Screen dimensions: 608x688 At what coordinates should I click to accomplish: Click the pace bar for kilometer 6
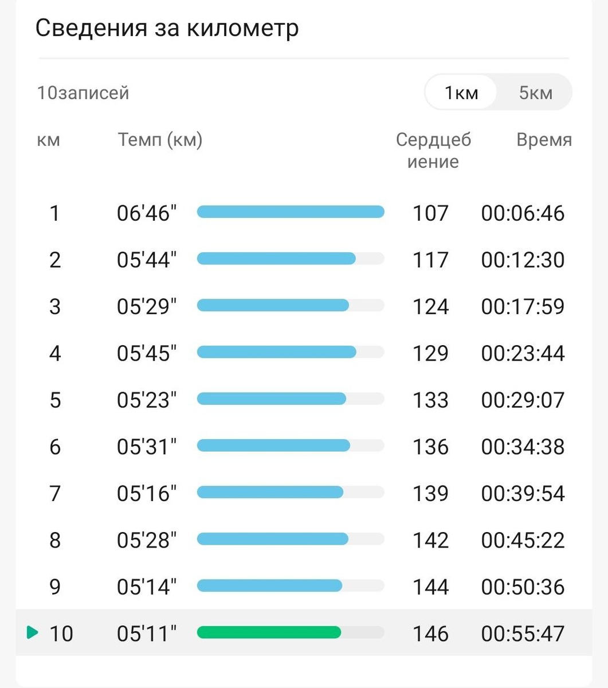pos(291,445)
